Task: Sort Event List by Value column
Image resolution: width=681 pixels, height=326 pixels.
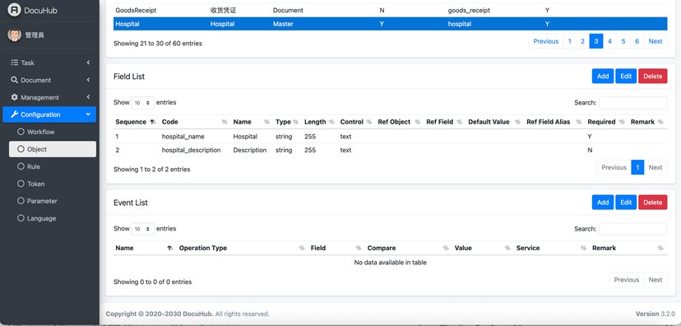Action: 483,248
